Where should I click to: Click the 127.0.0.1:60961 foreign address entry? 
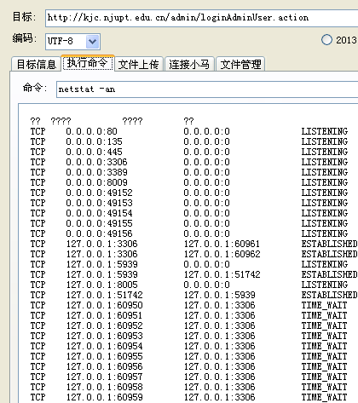222,244
